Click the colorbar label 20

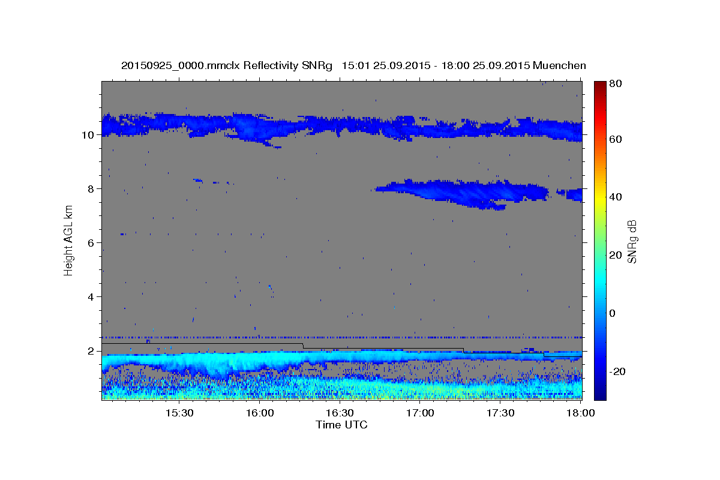(615, 255)
